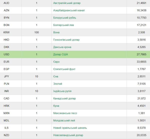The width and height of the screenshot is (150, 139).
Task: Open the Вона currency link
Action: point(56,32)
